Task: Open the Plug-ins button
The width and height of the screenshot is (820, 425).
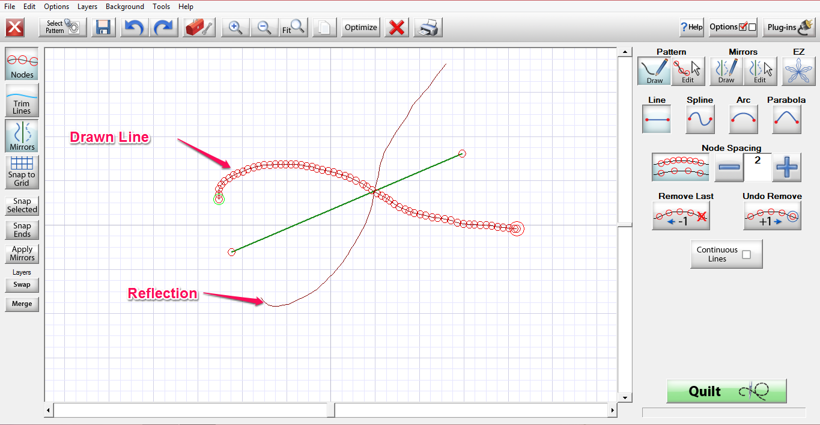Action: [789, 27]
